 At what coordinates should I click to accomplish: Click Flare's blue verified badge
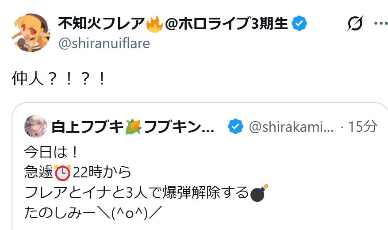coord(299,23)
